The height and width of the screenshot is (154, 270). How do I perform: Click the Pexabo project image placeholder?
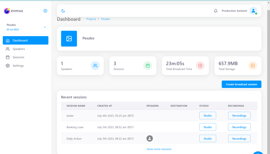coord(69,39)
